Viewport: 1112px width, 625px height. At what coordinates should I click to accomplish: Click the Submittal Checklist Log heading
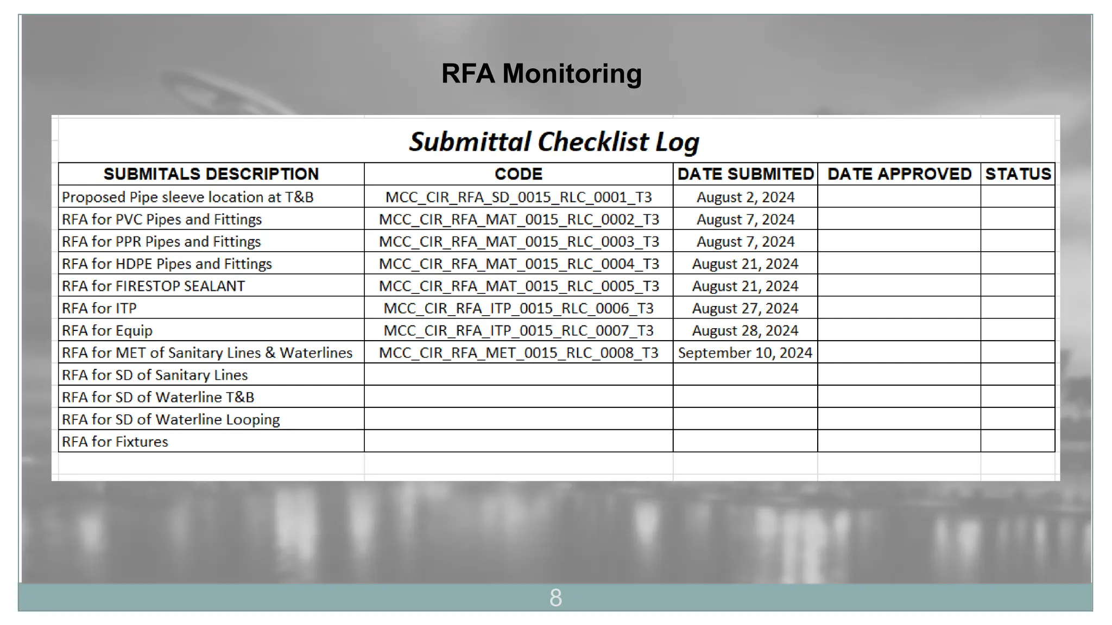click(554, 142)
